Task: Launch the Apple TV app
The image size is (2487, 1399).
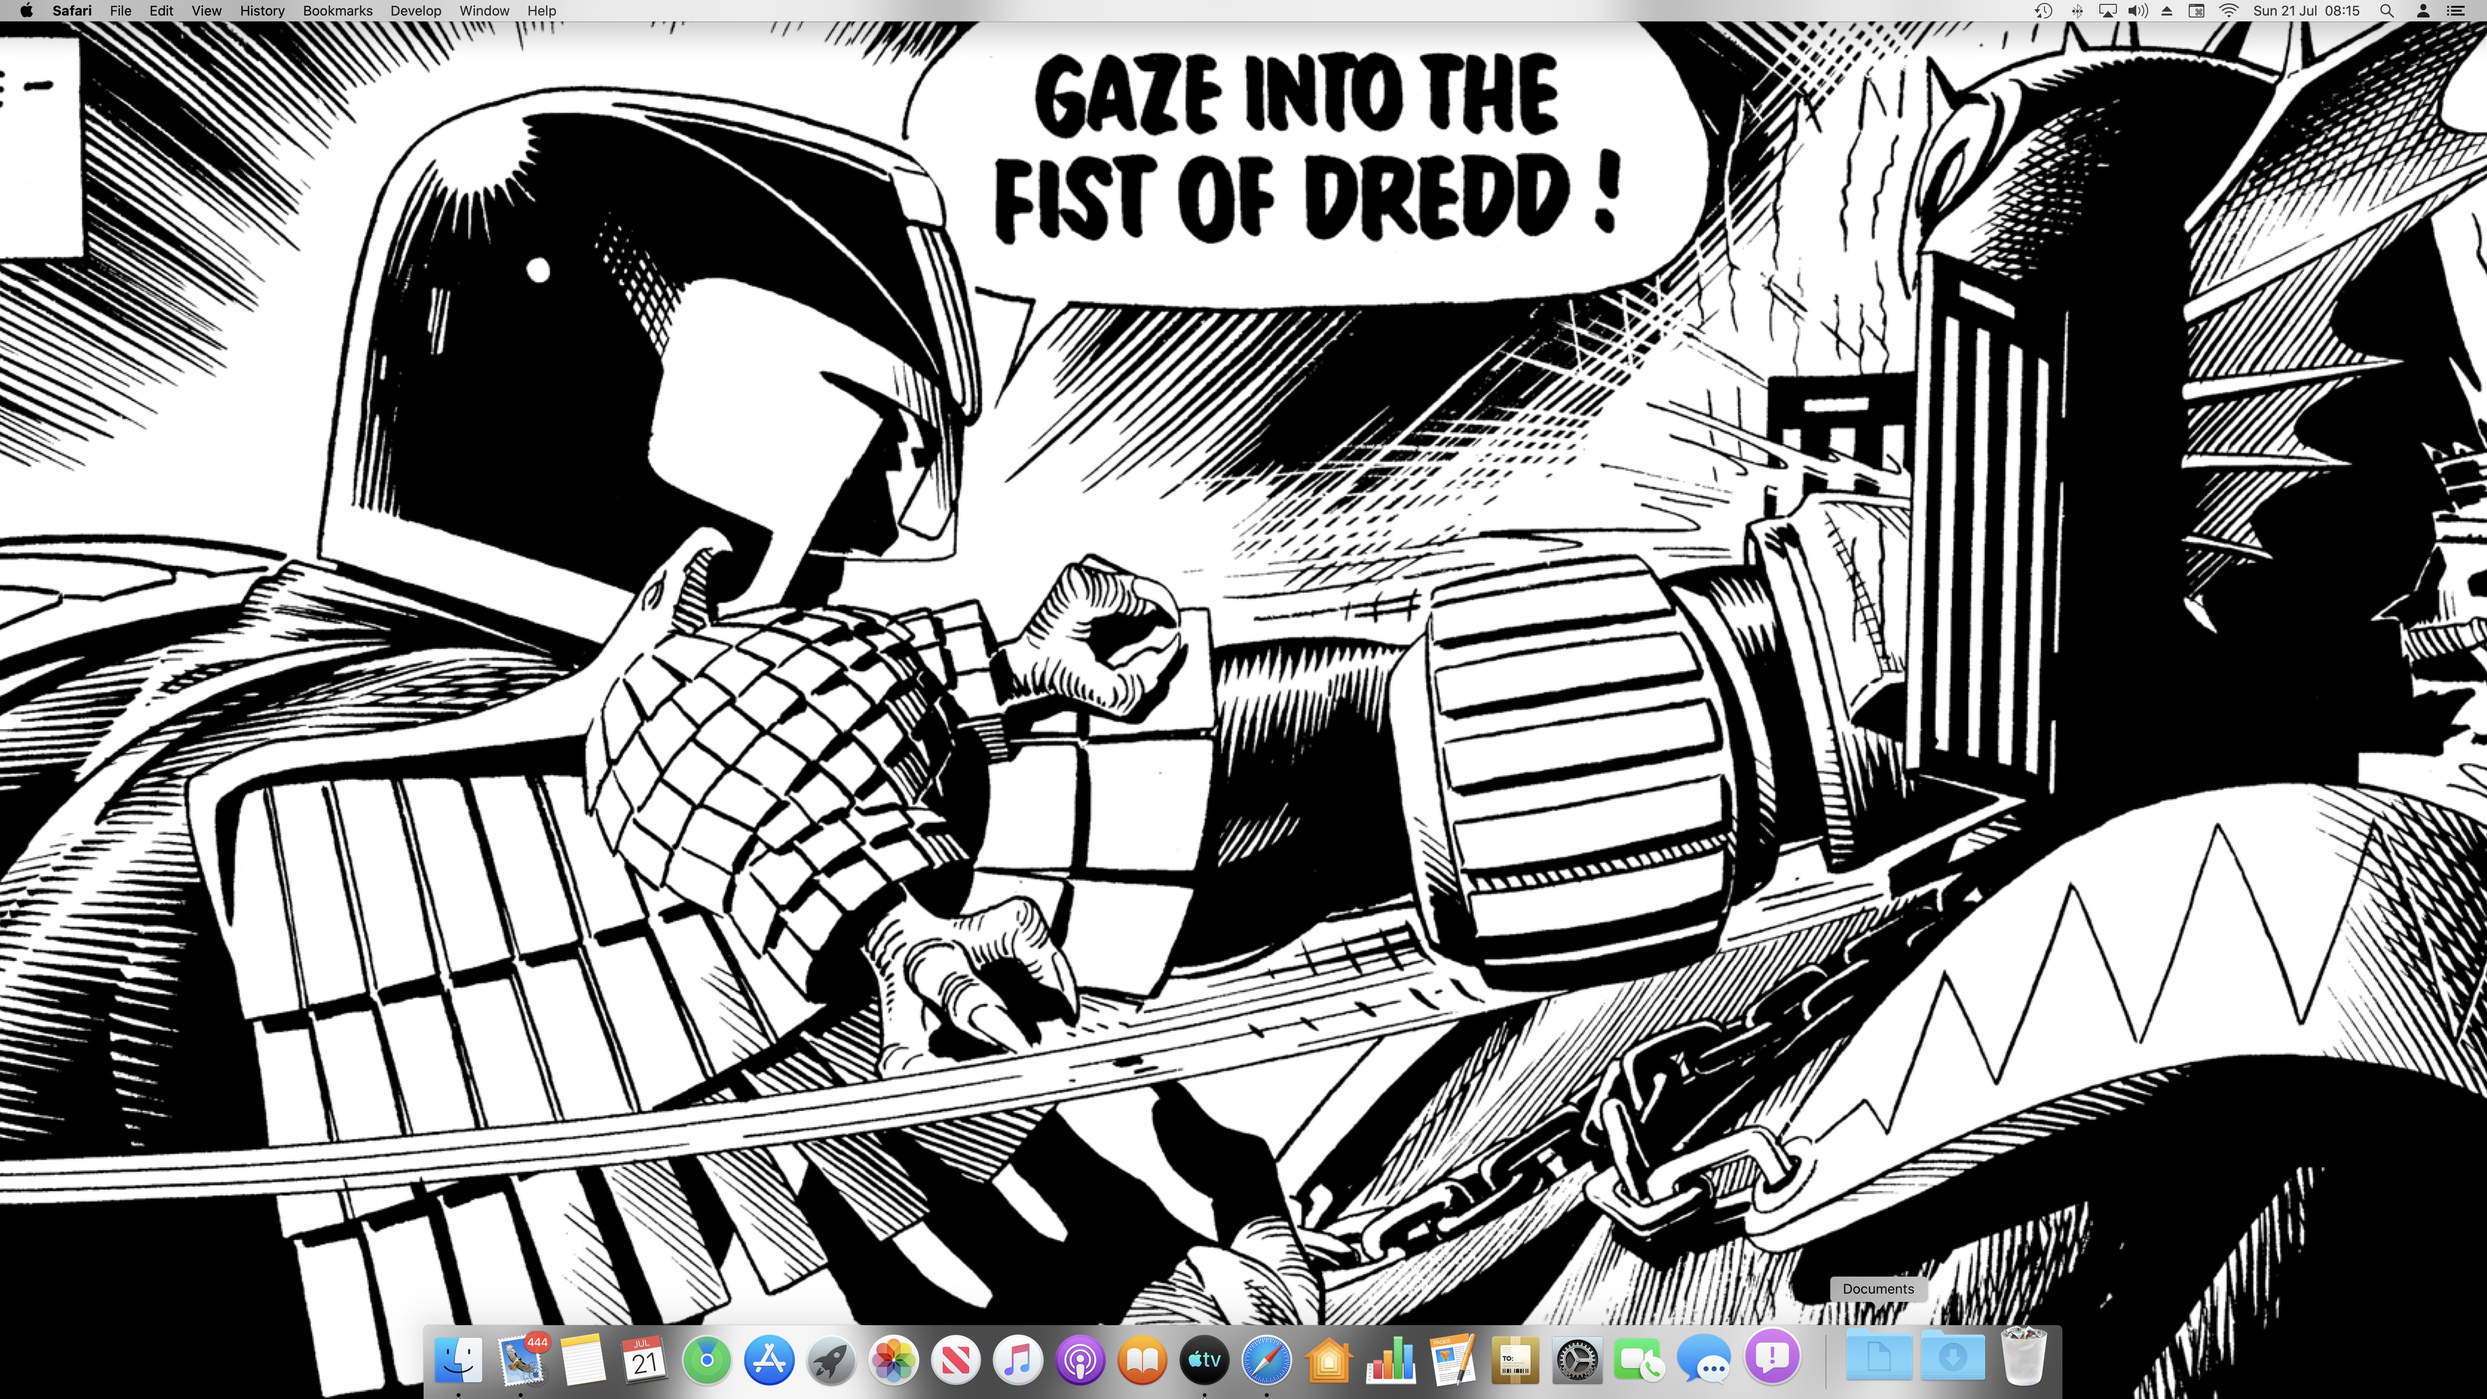Action: 1204,1360
